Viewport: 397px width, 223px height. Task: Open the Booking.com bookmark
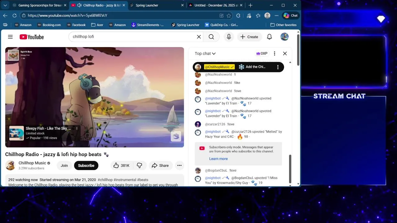(x=49, y=25)
